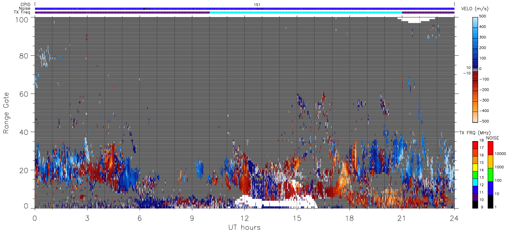511x236 pixels.
Task: Click the 12 tick label on UT hours axis
Action: (x=245, y=218)
